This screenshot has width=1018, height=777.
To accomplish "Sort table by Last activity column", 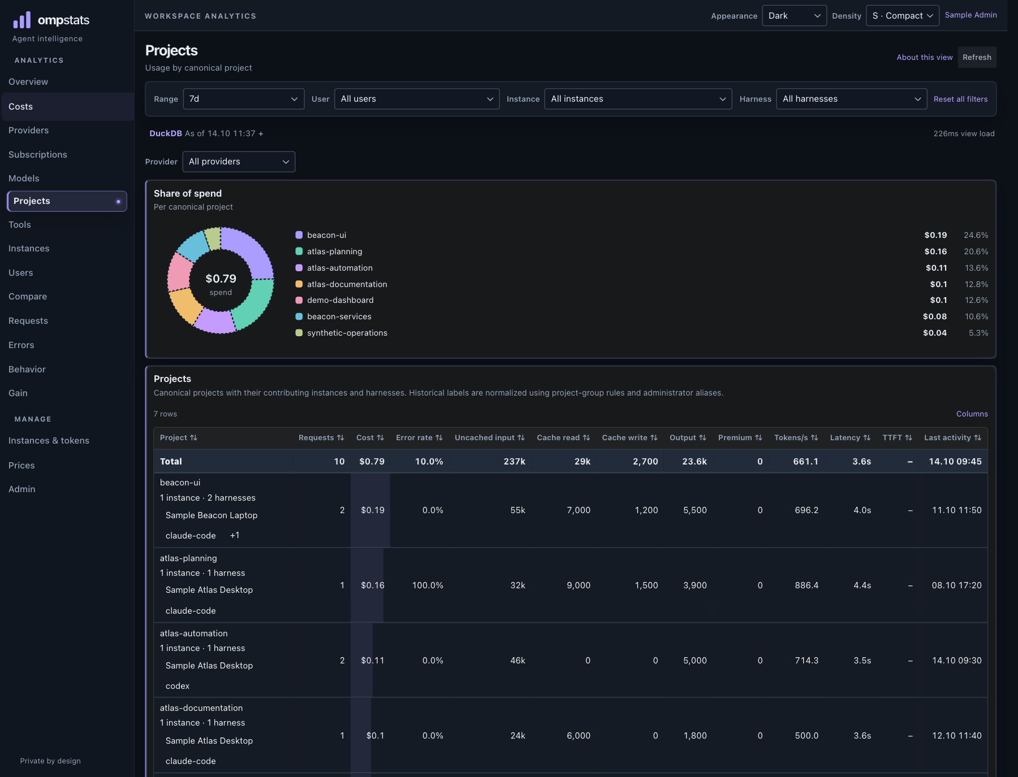I will [x=952, y=437].
